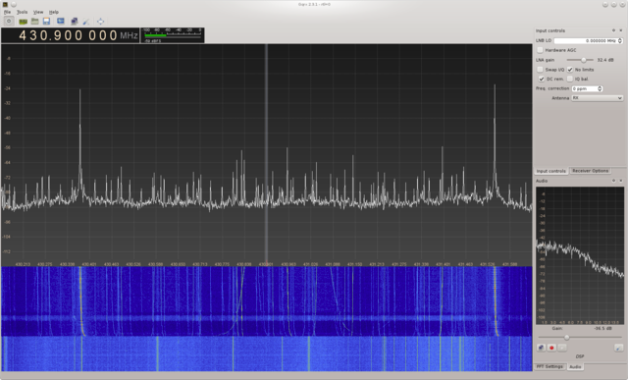Toggle the DSP power button in toolbar
628x380 pixels.
coord(9,22)
